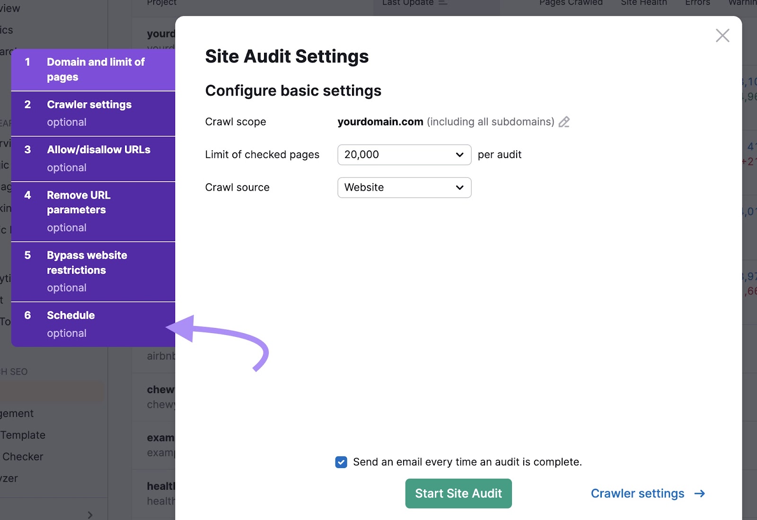Follow the Crawler settings link at bottom right
The height and width of the screenshot is (520, 757).
[637, 493]
